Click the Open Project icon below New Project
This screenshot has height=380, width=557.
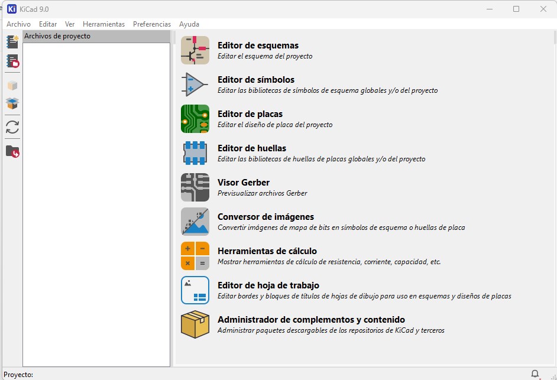(x=12, y=61)
